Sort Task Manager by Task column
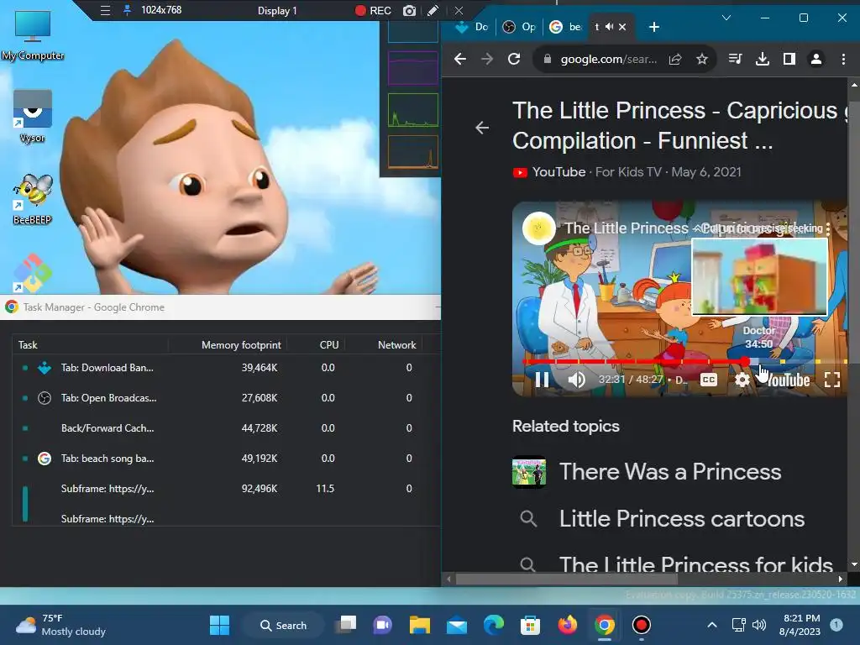The height and width of the screenshot is (645, 860). tap(28, 345)
